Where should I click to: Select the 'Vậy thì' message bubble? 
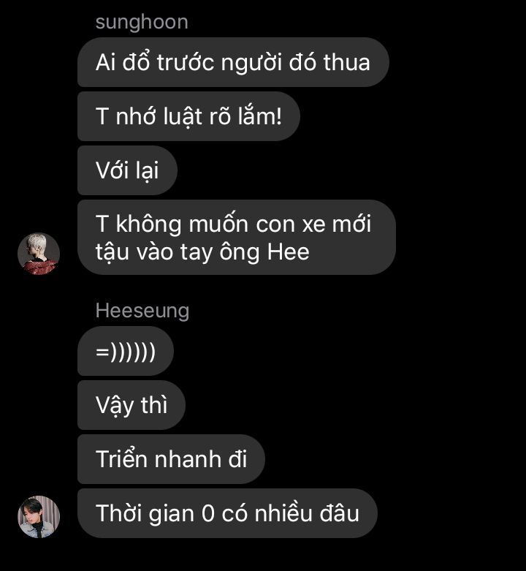(131, 405)
